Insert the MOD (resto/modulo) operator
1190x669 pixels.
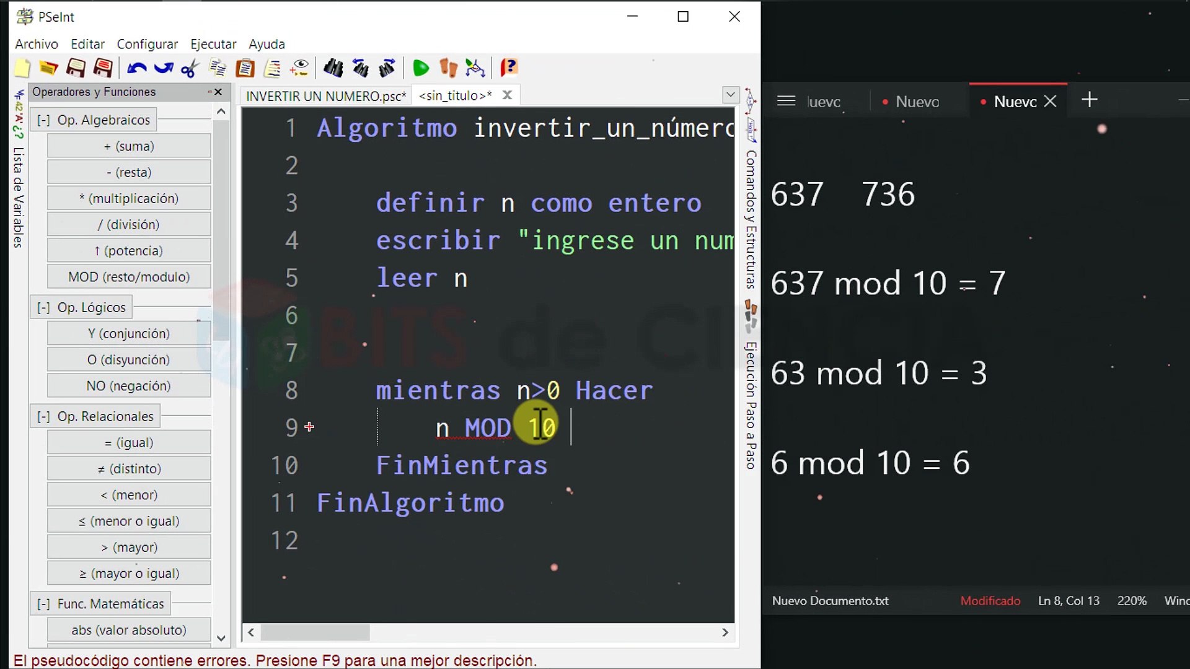(x=129, y=277)
